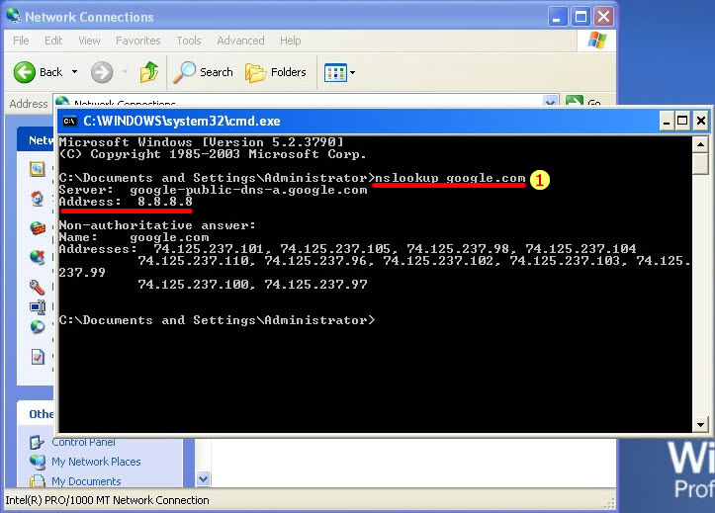Click the 'Server: google-public-dns-a.google.com' line
Screen dimensions: 715x513
tap(213, 190)
